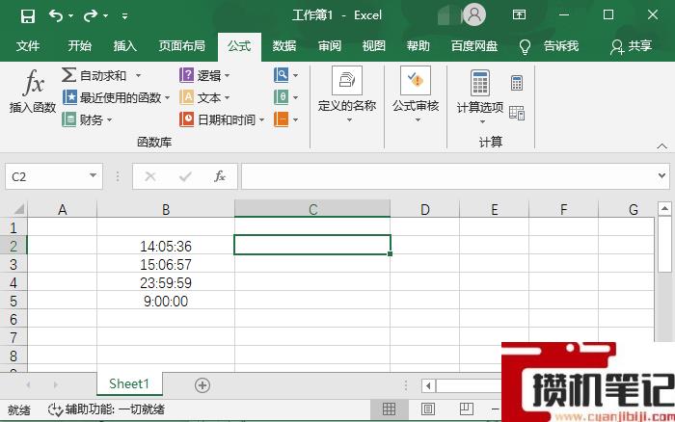Image resolution: width=675 pixels, height=422 pixels.
Task: Open the 财务 functions menu
Action: [87, 119]
